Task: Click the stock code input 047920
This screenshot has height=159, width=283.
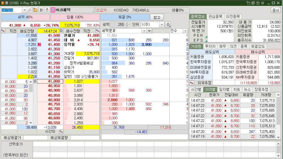Action: (11, 10)
